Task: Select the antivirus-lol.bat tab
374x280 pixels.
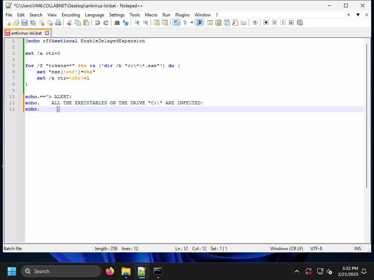Action: tap(26, 33)
